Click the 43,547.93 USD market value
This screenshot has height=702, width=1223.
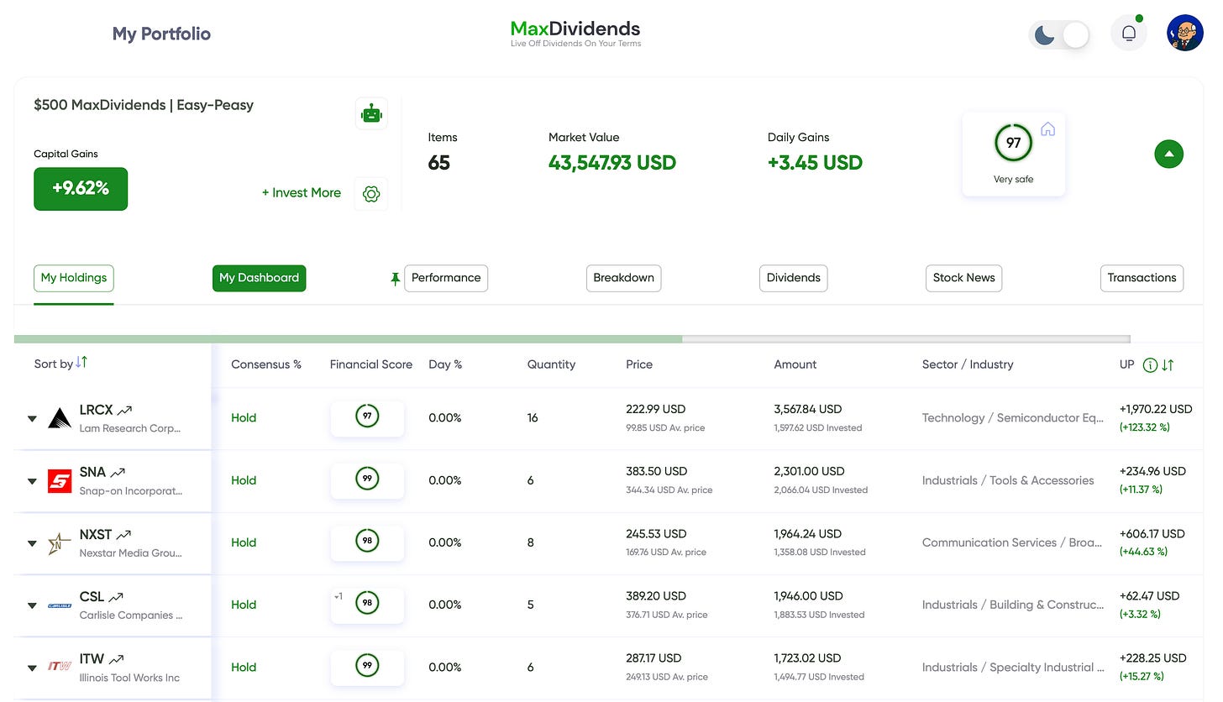(x=612, y=163)
